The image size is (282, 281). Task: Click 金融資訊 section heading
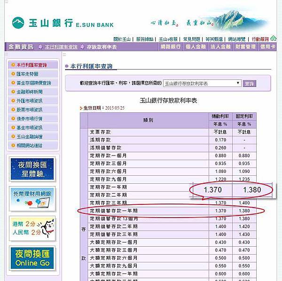(21, 47)
